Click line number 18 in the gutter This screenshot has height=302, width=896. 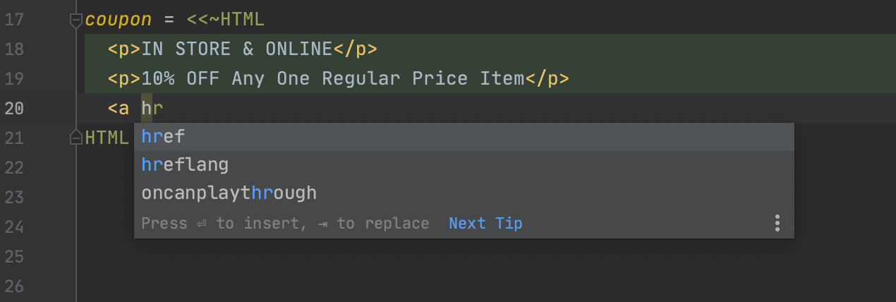point(14,49)
